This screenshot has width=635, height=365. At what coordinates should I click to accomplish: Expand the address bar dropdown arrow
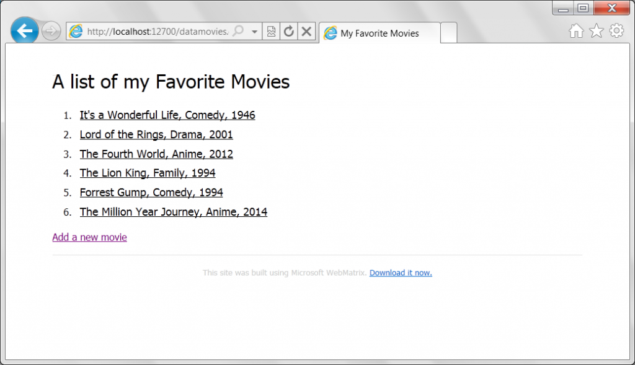tap(254, 32)
